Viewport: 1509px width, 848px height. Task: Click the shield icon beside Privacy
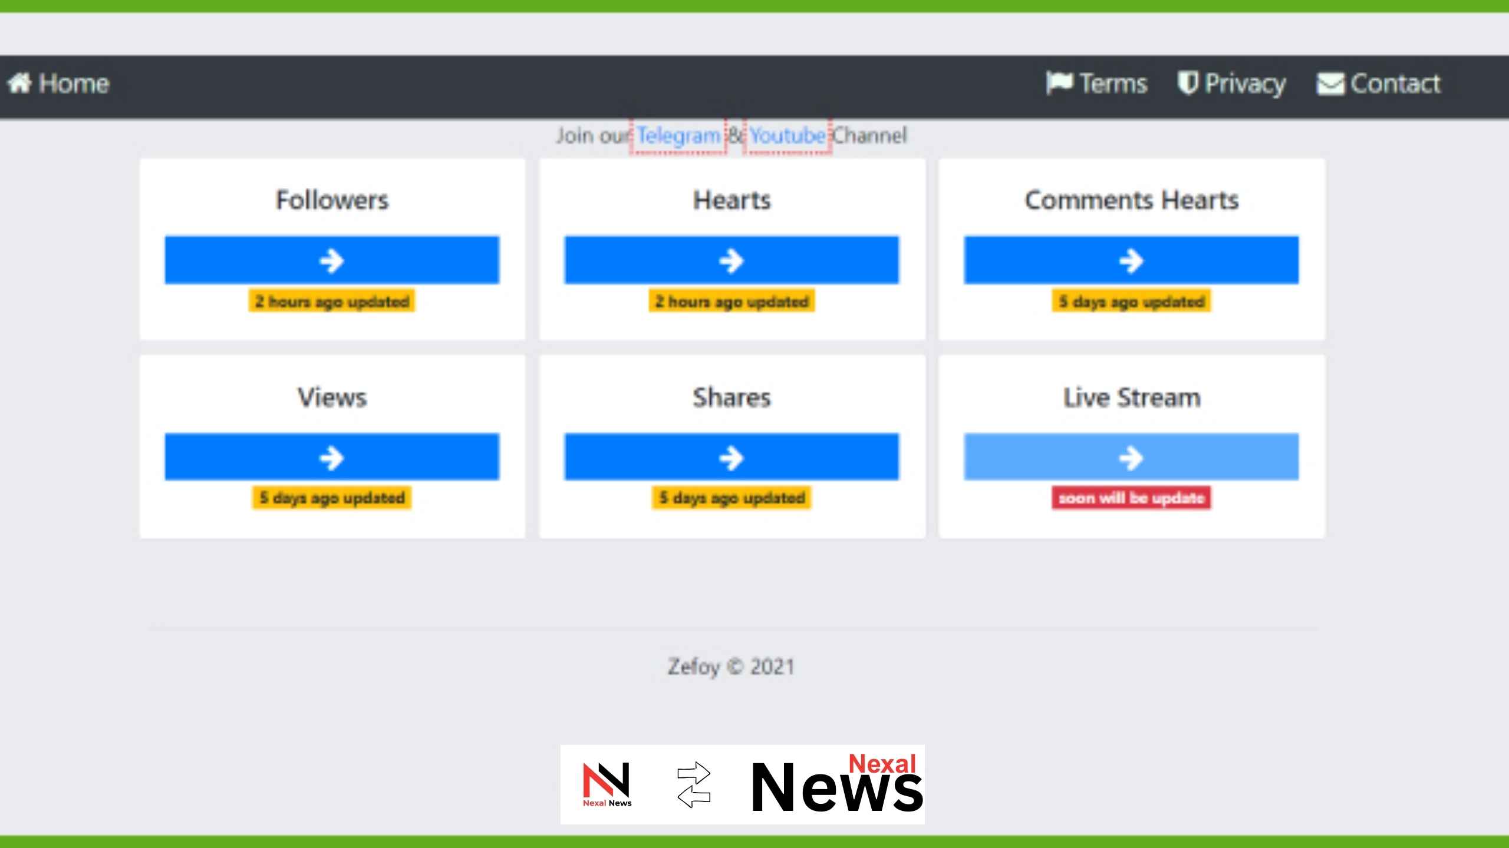(1187, 82)
